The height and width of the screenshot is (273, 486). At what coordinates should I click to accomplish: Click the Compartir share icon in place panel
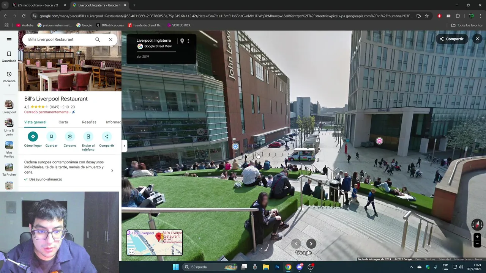point(106,136)
